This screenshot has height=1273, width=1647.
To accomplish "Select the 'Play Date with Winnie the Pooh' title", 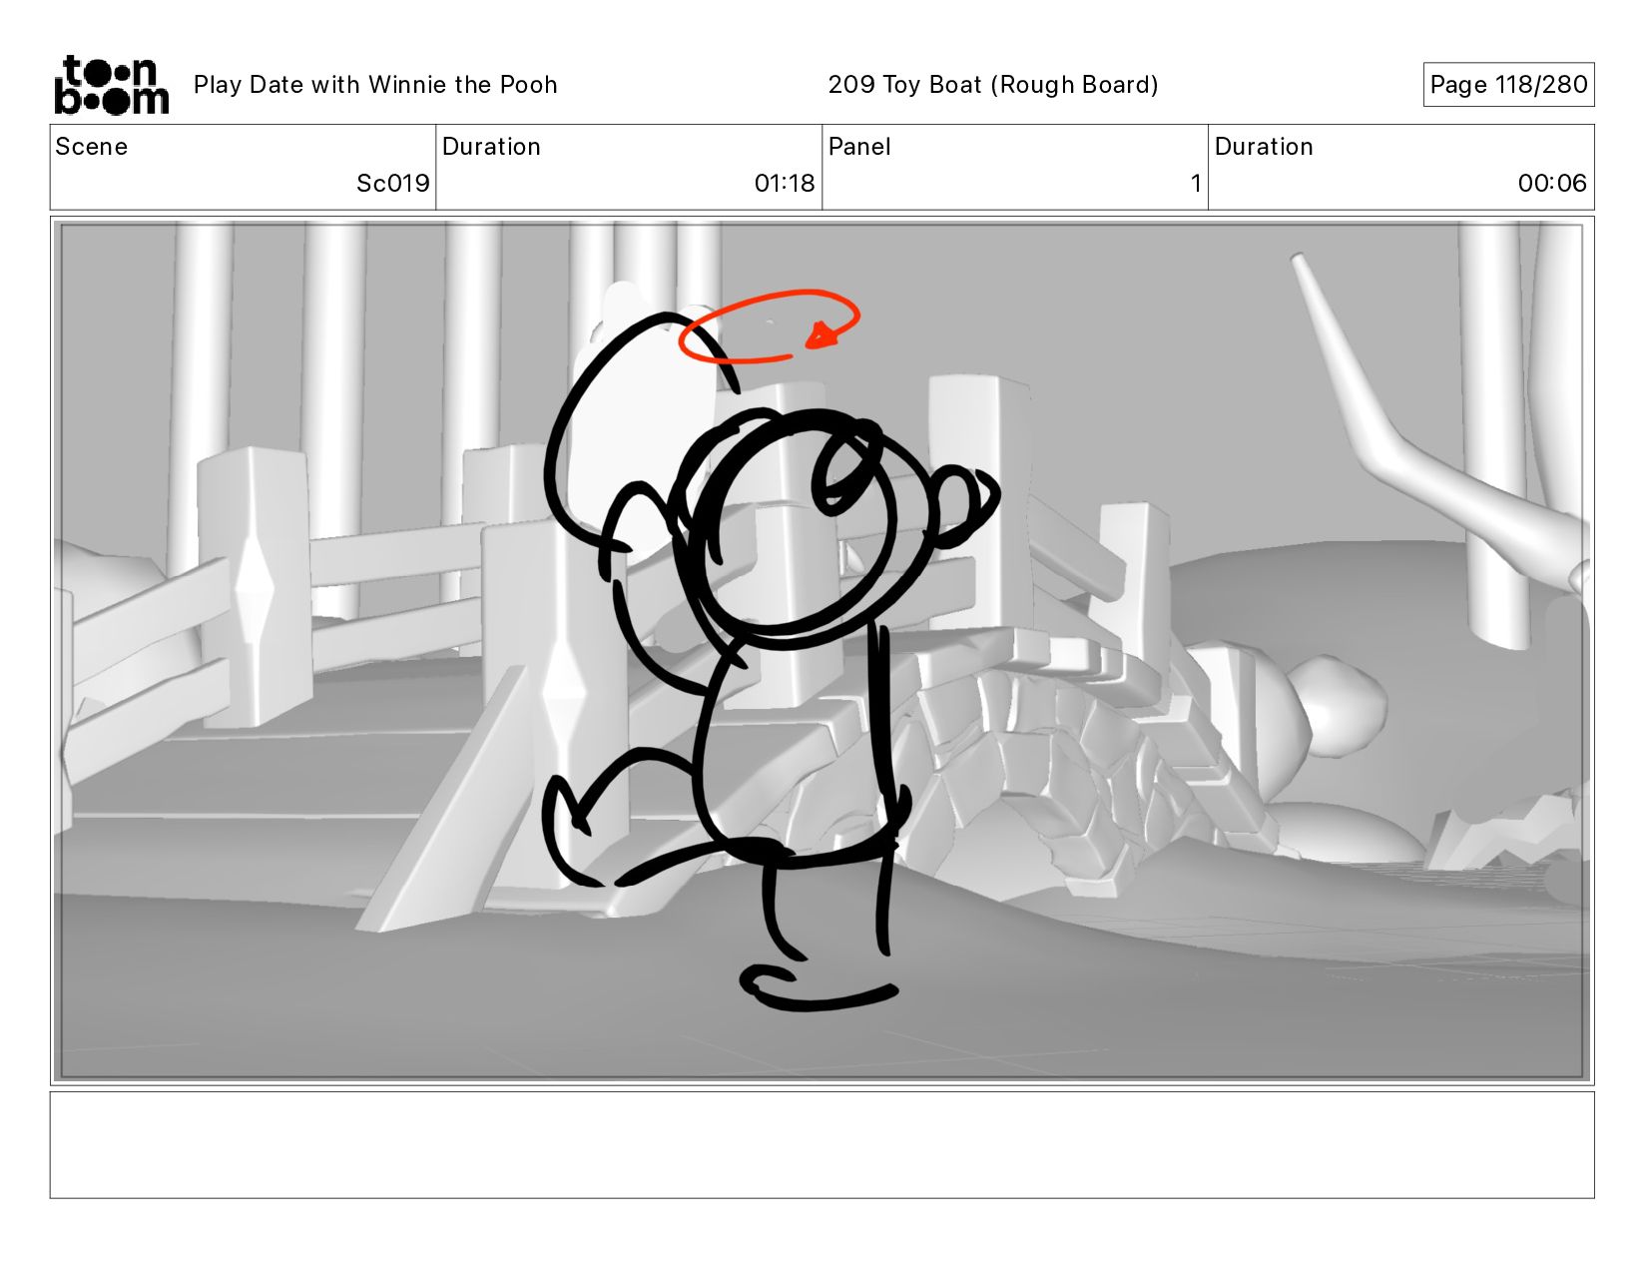I will click(x=375, y=85).
